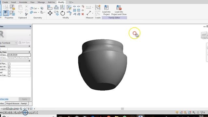Click the Edit Type button
The height and width of the screenshot is (117, 208).
(x=24, y=43)
